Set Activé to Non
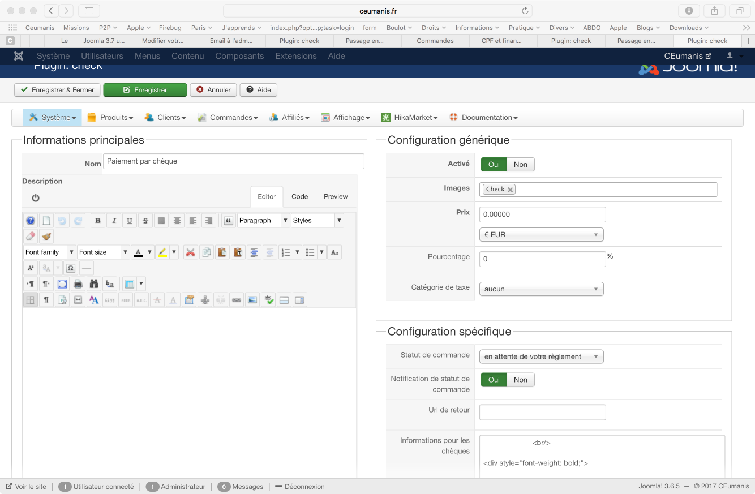Image resolution: width=755 pixels, height=494 pixels. (520, 165)
